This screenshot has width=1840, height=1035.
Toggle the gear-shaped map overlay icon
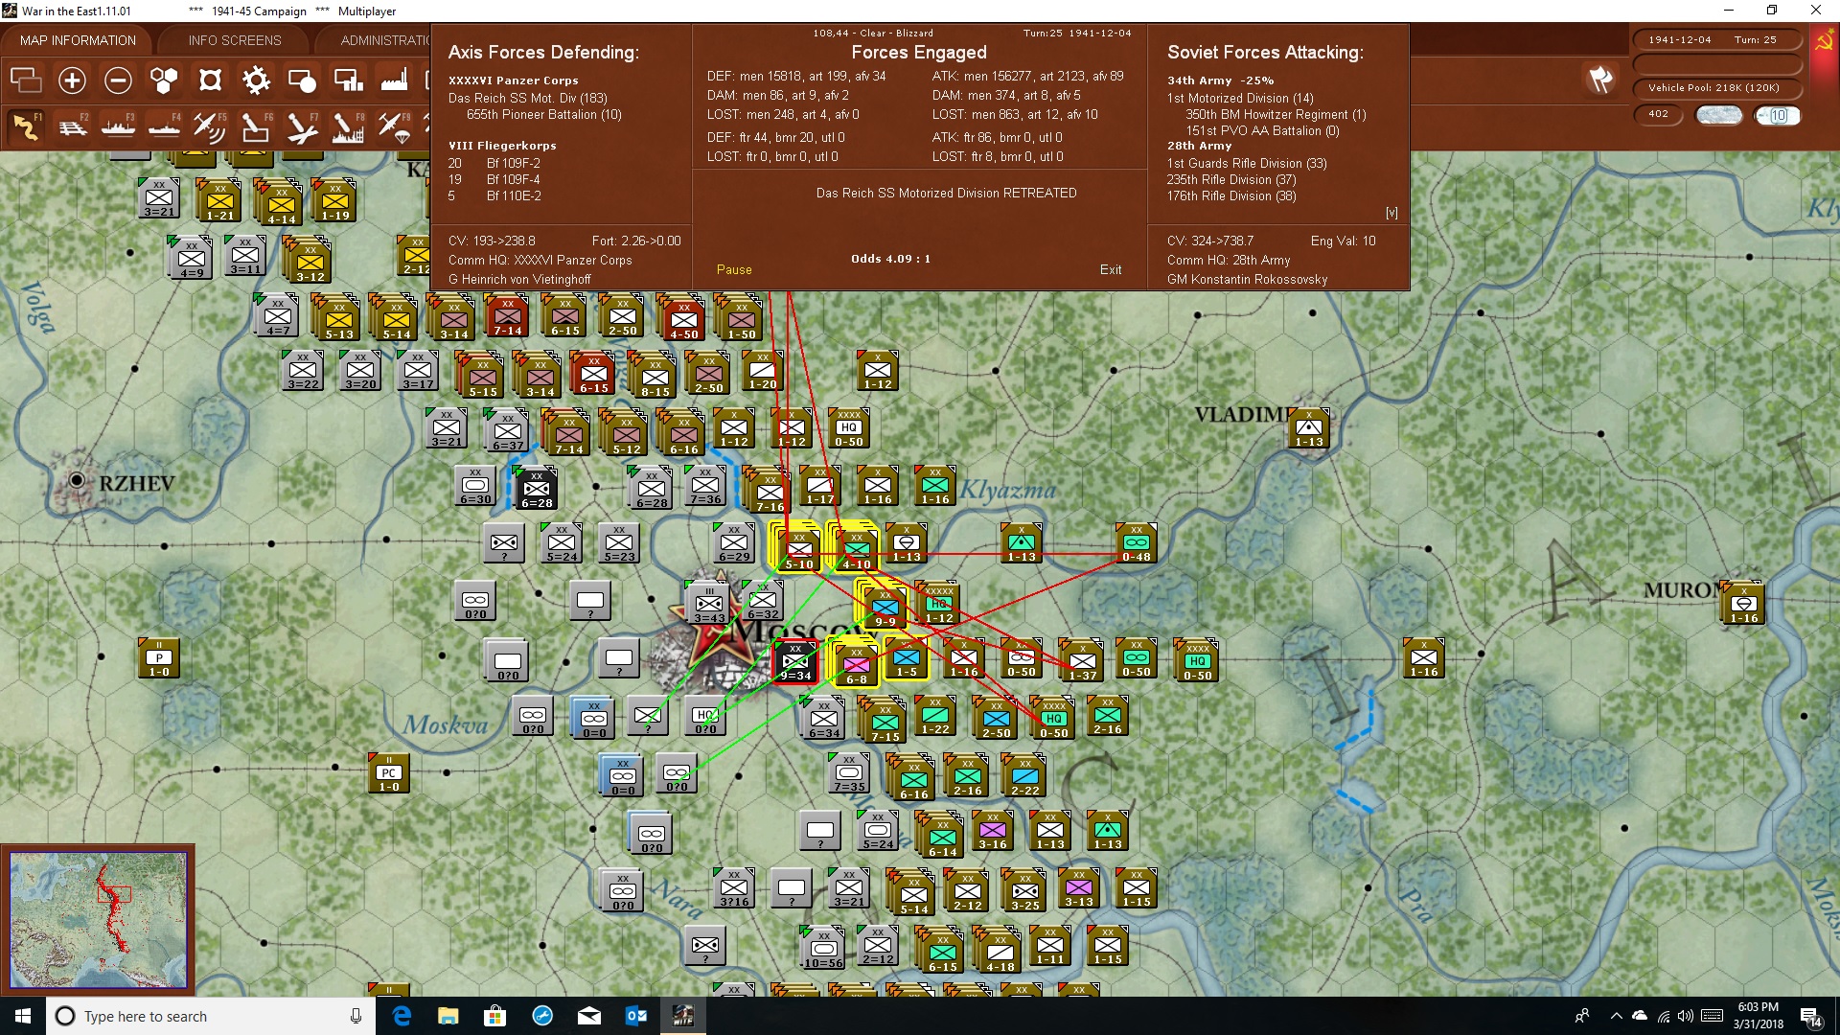coord(256,80)
